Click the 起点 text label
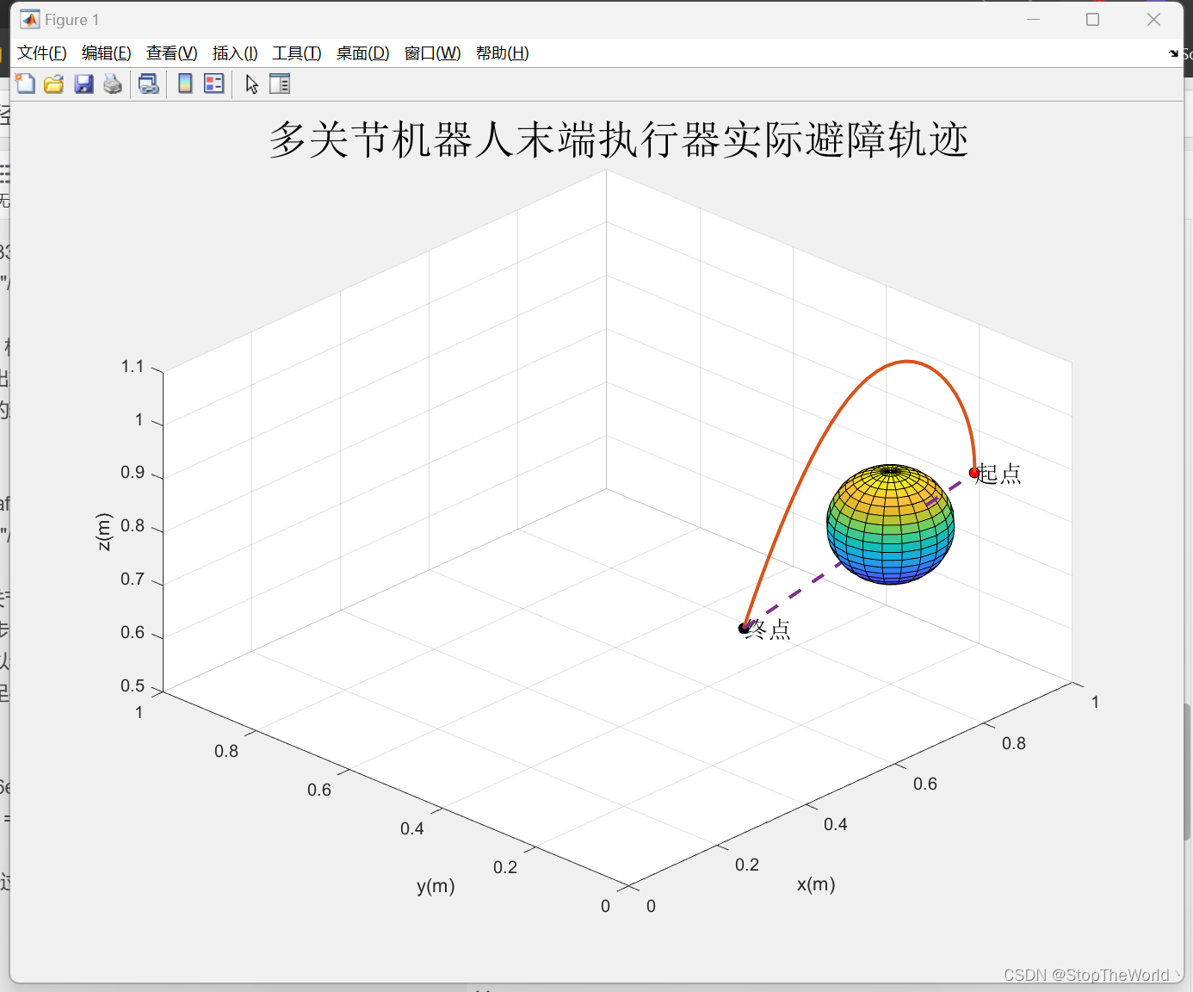Image resolution: width=1193 pixels, height=992 pixels. (1000, 474)
